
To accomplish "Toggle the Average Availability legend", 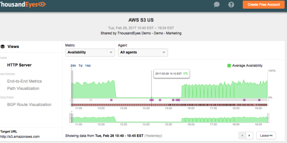I will coord(245,65).
